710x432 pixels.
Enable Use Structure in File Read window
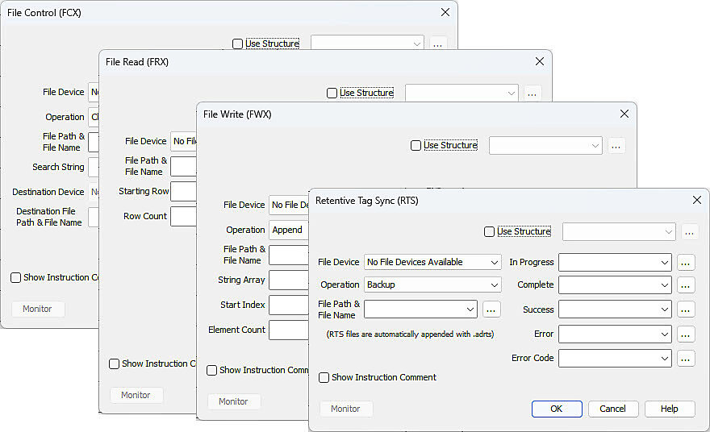pos(332,93)
